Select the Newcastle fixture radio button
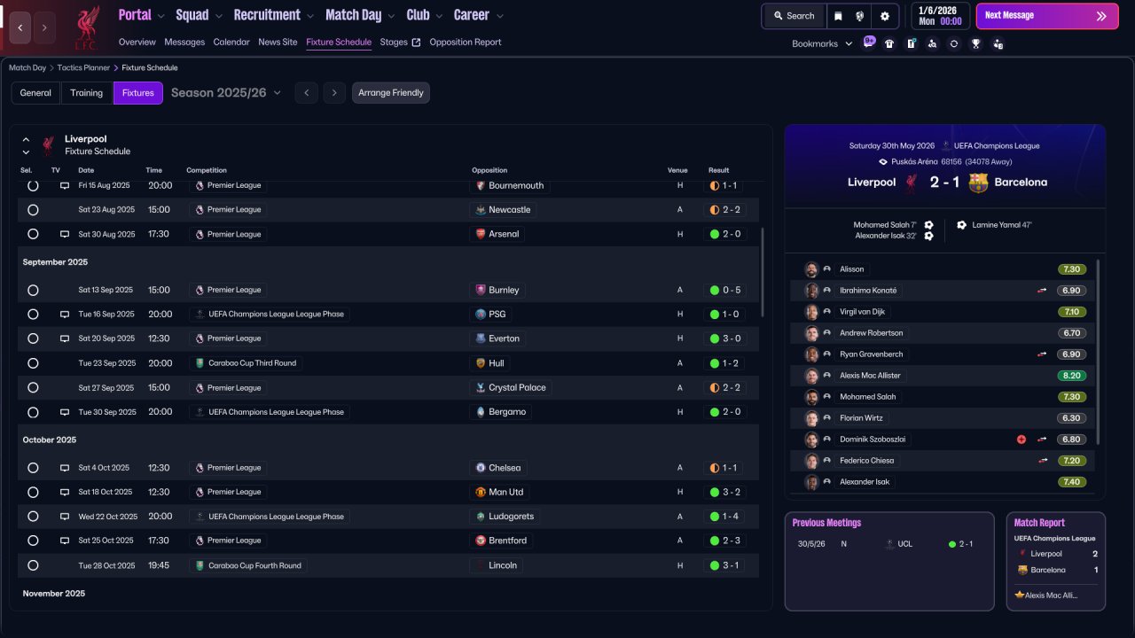This screenshot has height=638, width=1135. coord(33,210)
